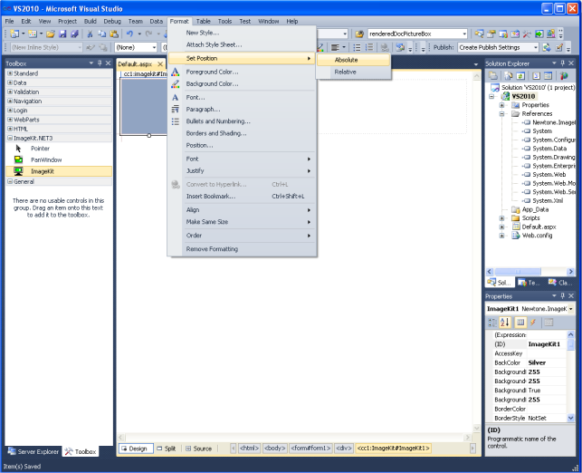Pin the Toolbox panel with auto-hide icon
This screenshot has height=473, width=582.
tap(100, 63)
